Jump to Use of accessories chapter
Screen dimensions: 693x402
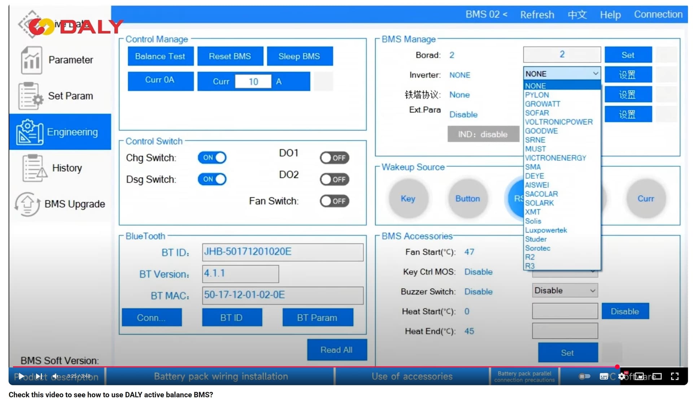pyautogui.click(x=412, y=376)
